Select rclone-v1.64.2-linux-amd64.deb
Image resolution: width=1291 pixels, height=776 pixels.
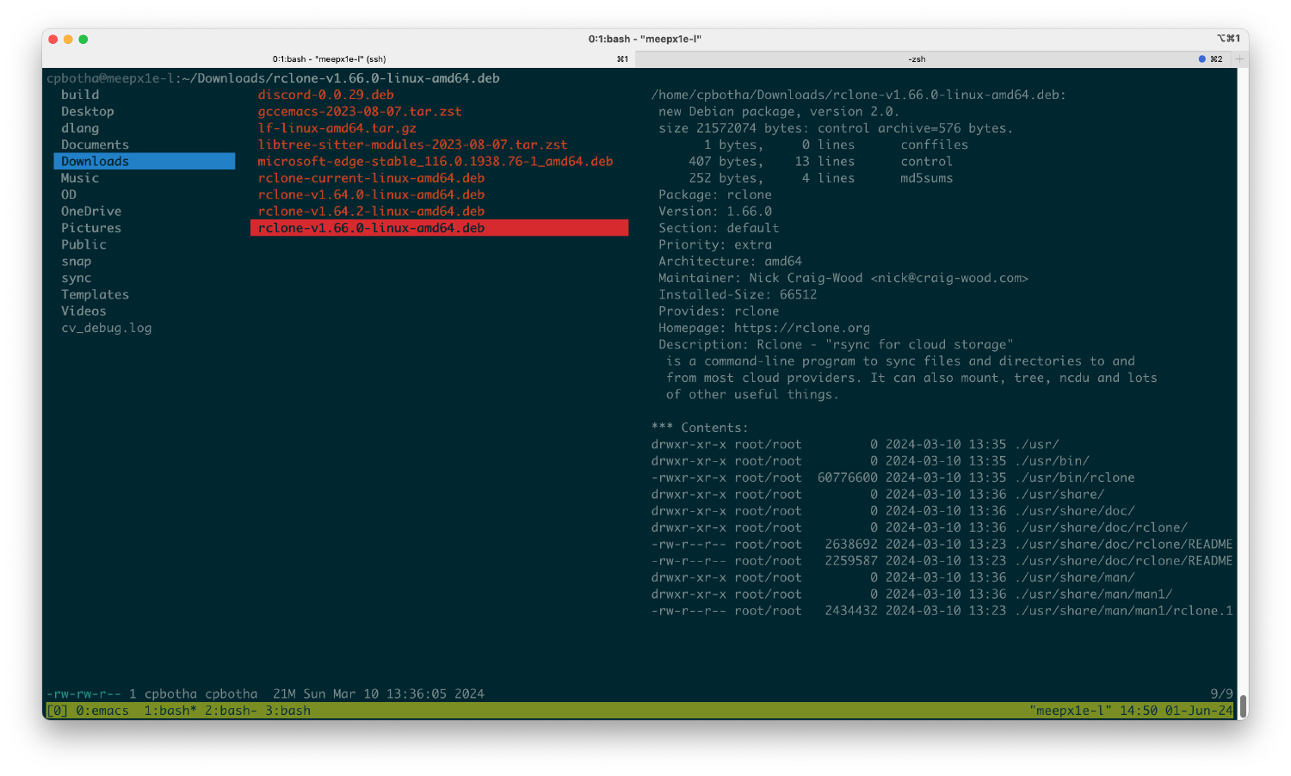pos(370,211)
